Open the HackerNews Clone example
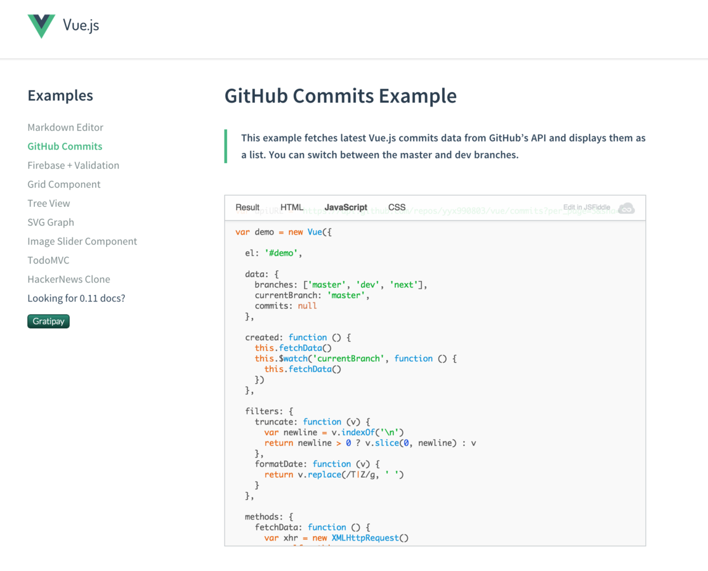 (69, 279)
